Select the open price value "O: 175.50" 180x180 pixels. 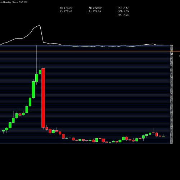point(66,8)
